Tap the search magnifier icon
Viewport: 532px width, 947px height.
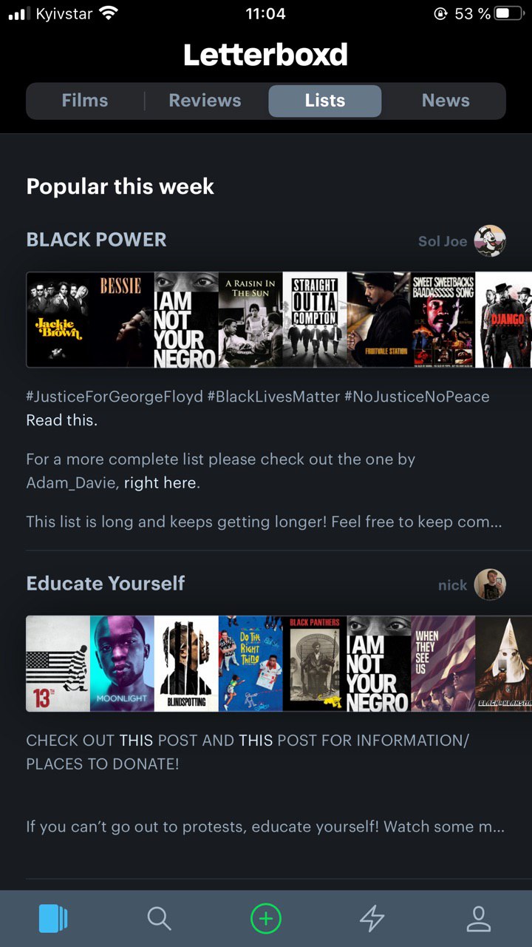tap(159, 919)
